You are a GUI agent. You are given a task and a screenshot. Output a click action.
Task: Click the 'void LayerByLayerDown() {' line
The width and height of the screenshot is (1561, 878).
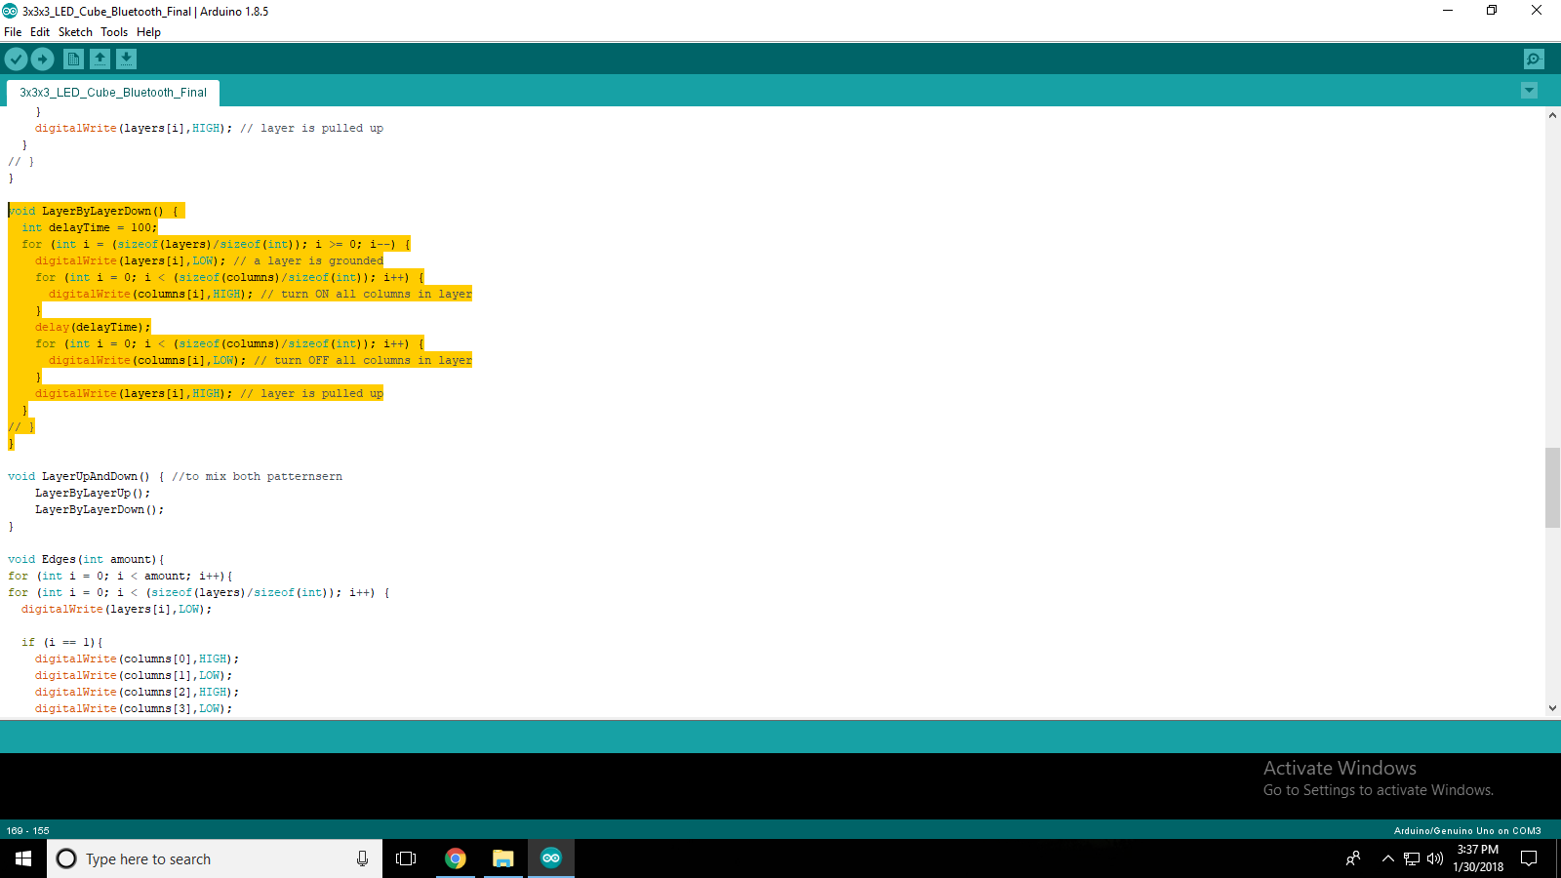pyautogui.click(x=94, y=211)
